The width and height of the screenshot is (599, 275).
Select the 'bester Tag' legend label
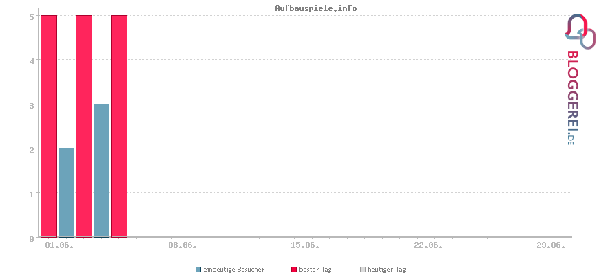[x=315, y=269]
